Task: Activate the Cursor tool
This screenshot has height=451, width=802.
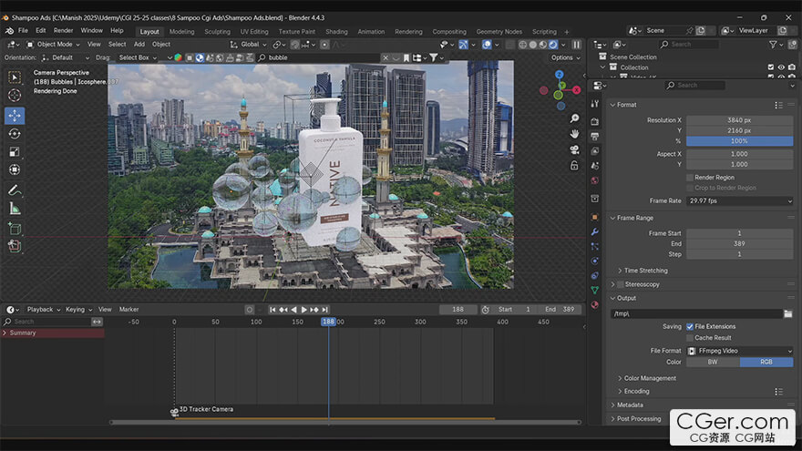Action: coord(15,96)
